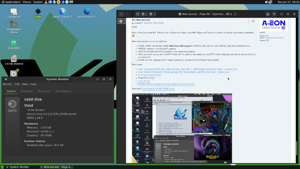Open the posted desktop screenshot image
The height and width of the screenshot is (169, 300).
[182, 128]
